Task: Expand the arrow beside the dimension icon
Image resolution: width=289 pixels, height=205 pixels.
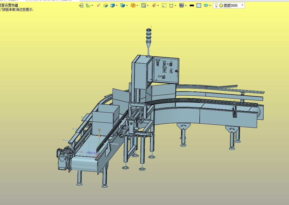Action: coord(175,5)
